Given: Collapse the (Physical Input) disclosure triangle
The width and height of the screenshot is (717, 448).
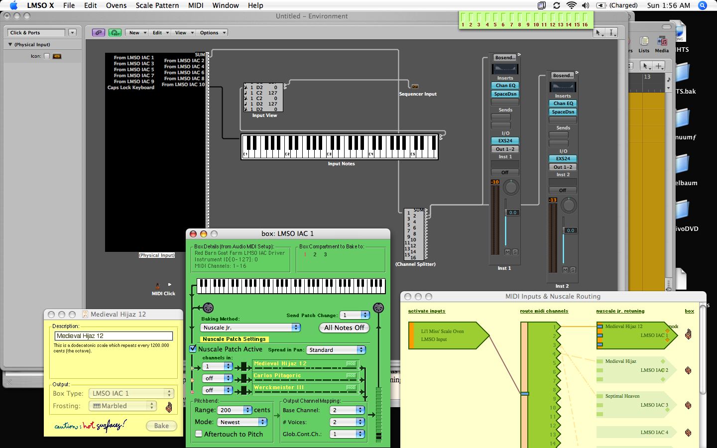Looking at the screenshot, I should coord(10,44).
